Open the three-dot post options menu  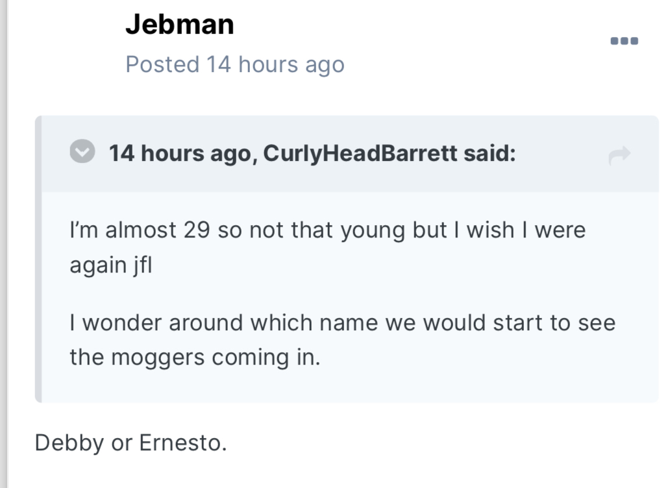pyautogui.click(x=625, y=41)
